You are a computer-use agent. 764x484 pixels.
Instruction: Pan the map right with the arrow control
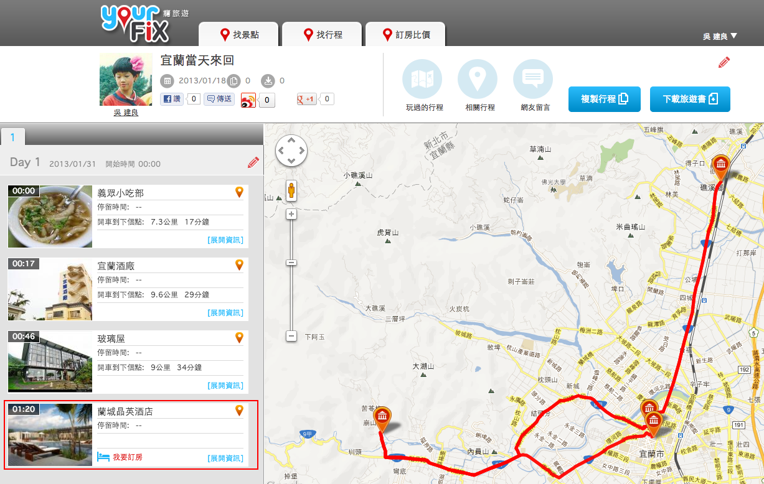click(301, 151)
